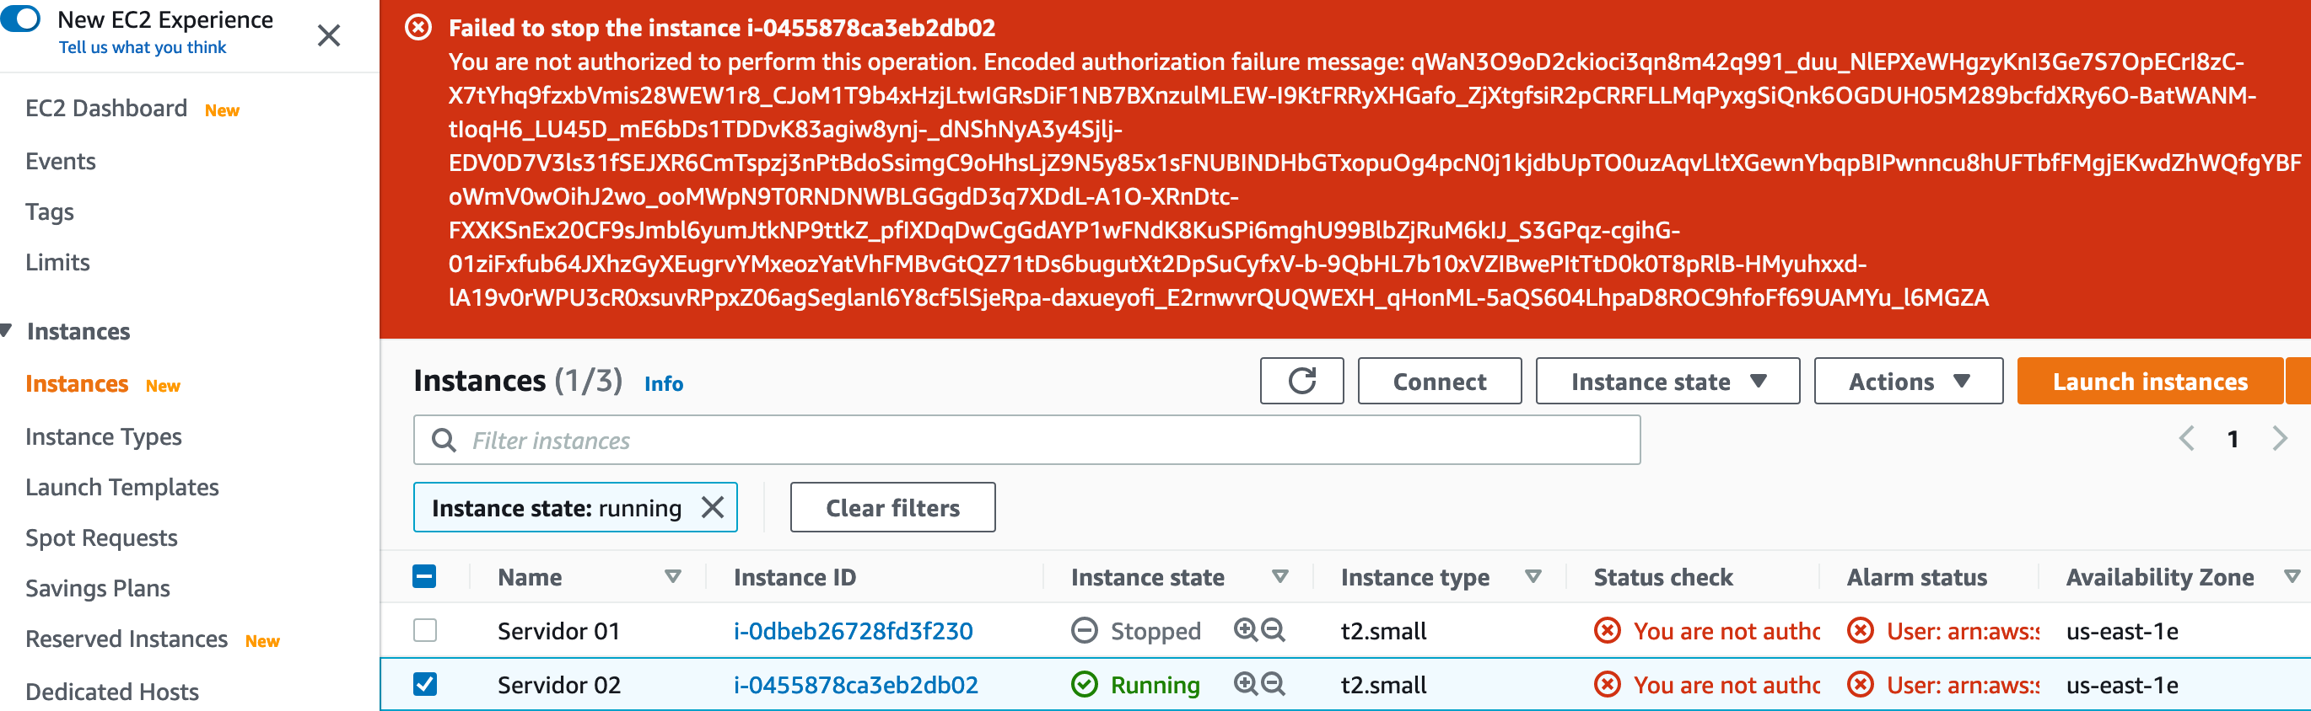Click zoom-out filter icon for Running state
Image resolution: width=2311 pixels, height=711 pixels.
tap(1273, 684)
